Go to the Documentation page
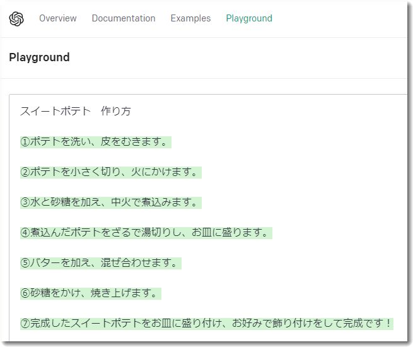This screenshot has width=413, height=347. point(124,18)
